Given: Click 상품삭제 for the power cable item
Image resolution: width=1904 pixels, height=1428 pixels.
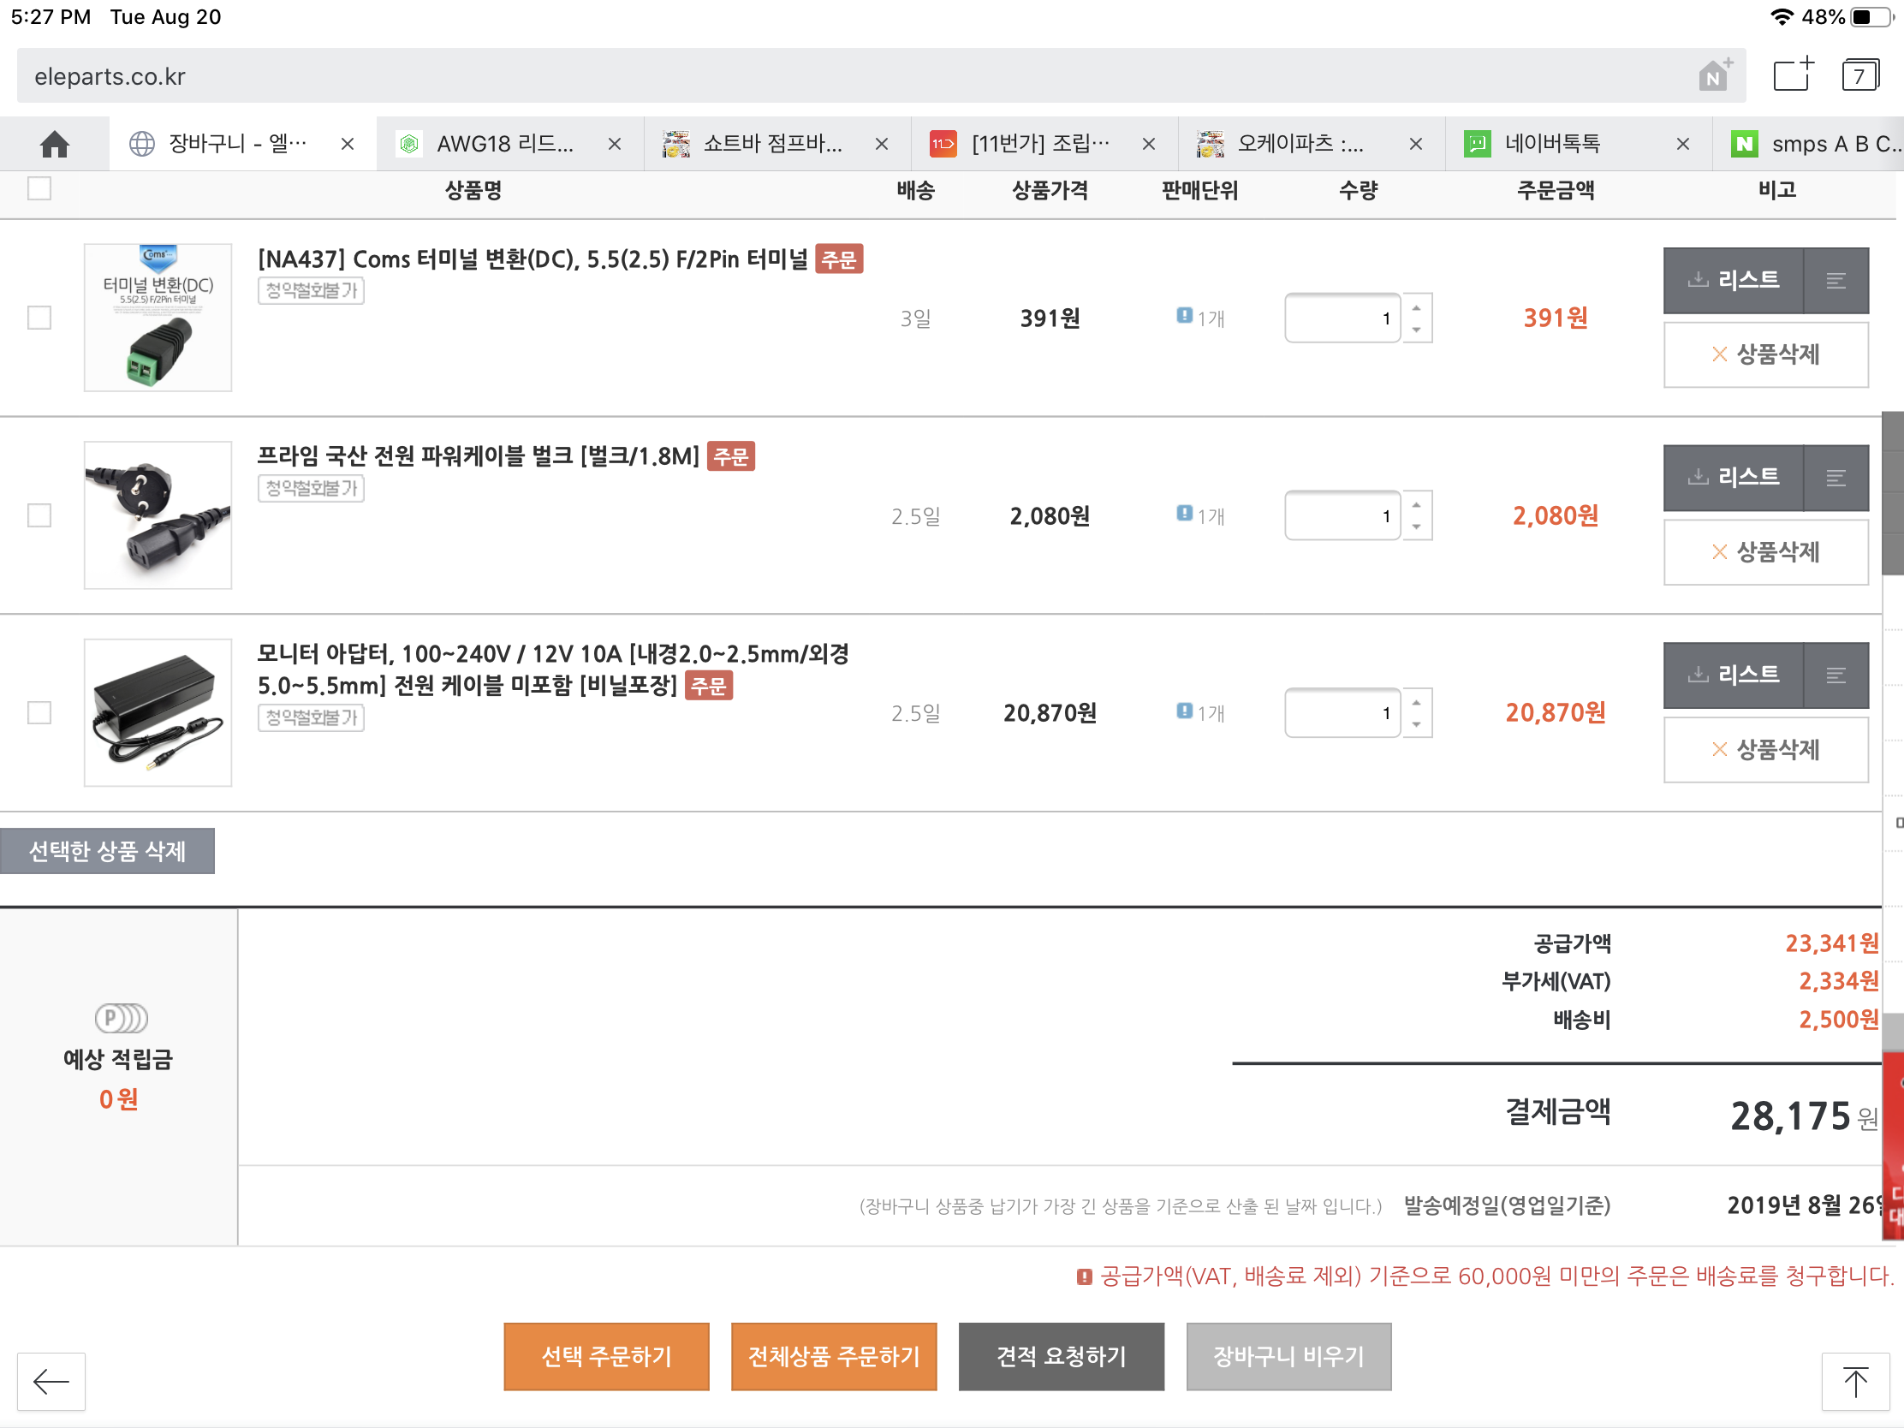Looking at the screenshot, I should (x=1765, y=551).
